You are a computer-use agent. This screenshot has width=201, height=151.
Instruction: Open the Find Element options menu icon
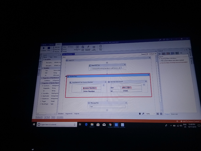tap(104, 85)
